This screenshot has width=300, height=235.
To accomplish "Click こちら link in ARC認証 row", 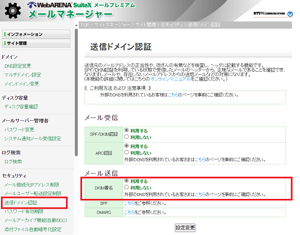I will (x=200, y=159).
